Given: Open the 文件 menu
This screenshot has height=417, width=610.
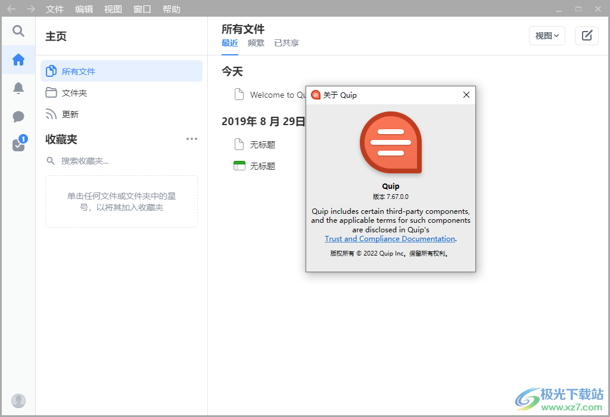Looking at the screenshot, I should pos(54,9).
